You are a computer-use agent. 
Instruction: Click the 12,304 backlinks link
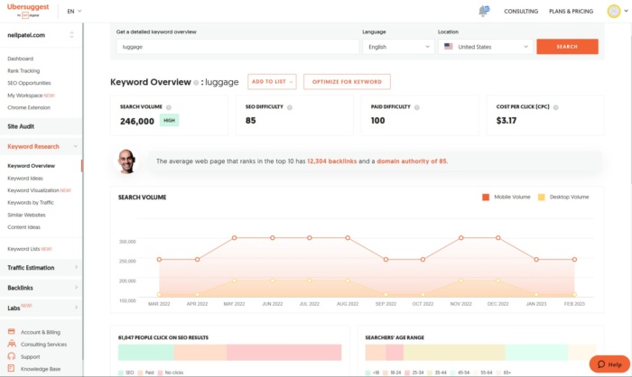click(x=331, y=161)
